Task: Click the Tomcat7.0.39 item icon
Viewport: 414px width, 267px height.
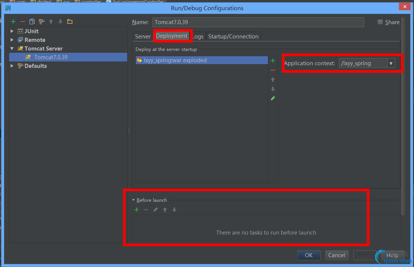Action: pyautogui.click(x=28, y=57)
